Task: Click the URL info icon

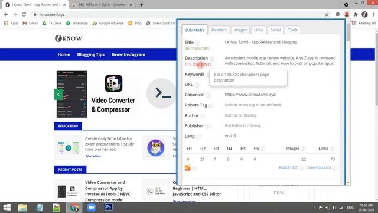Action: tap(197, 85)
